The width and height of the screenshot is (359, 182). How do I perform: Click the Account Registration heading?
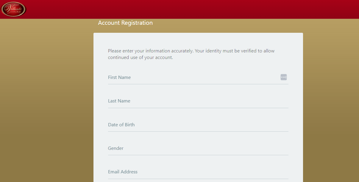[x=125, y=23]
